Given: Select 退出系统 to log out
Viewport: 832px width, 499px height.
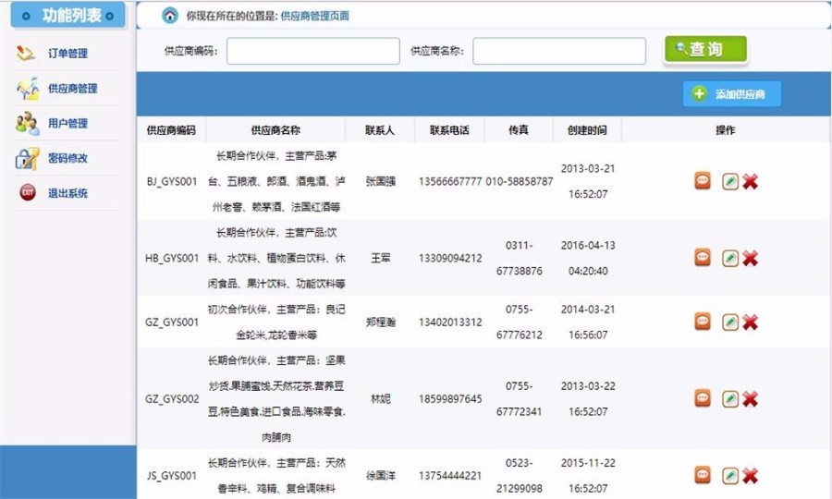Looking at the screenshot, I should pos(67,193).
